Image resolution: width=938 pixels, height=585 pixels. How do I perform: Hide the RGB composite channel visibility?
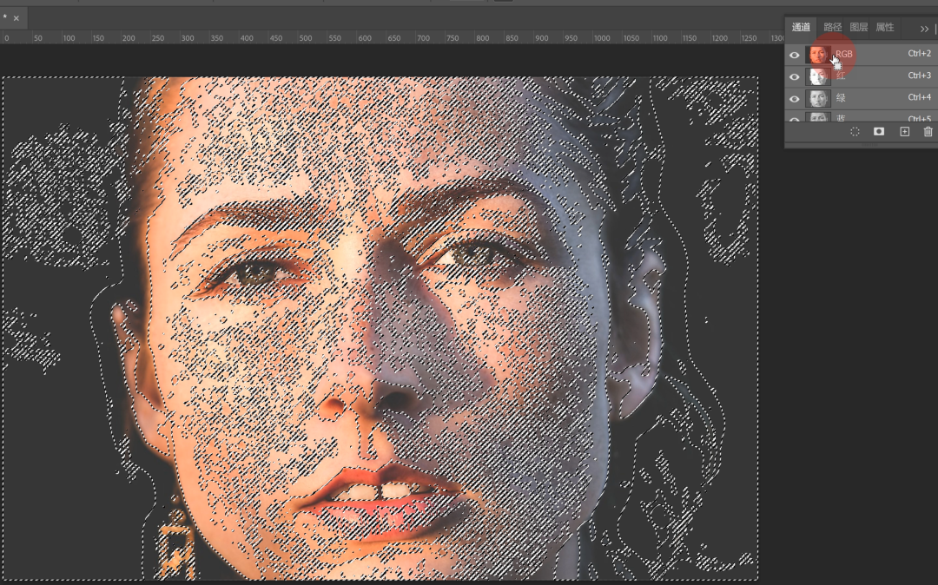[x=795, y=55]
